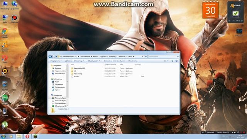Open the uTorrent desktop shortcut
This screenshot has width=247, height=139.
pyautogui.click(x=5, y=125)
